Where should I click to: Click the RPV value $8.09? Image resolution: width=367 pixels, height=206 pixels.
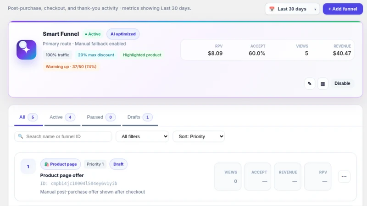click(215, 53)
